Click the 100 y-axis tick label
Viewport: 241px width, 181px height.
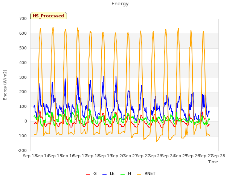click(x=23, y=106)
